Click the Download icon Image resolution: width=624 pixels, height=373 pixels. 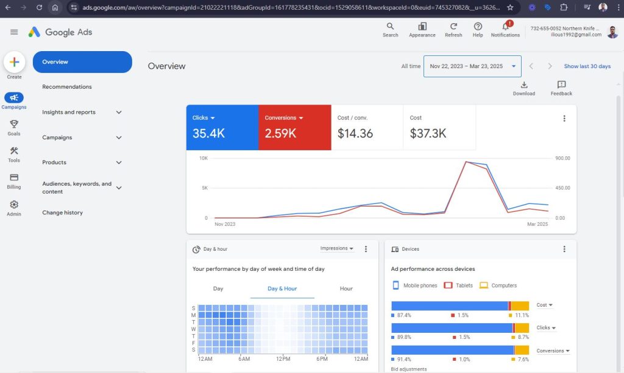point(523,88)
